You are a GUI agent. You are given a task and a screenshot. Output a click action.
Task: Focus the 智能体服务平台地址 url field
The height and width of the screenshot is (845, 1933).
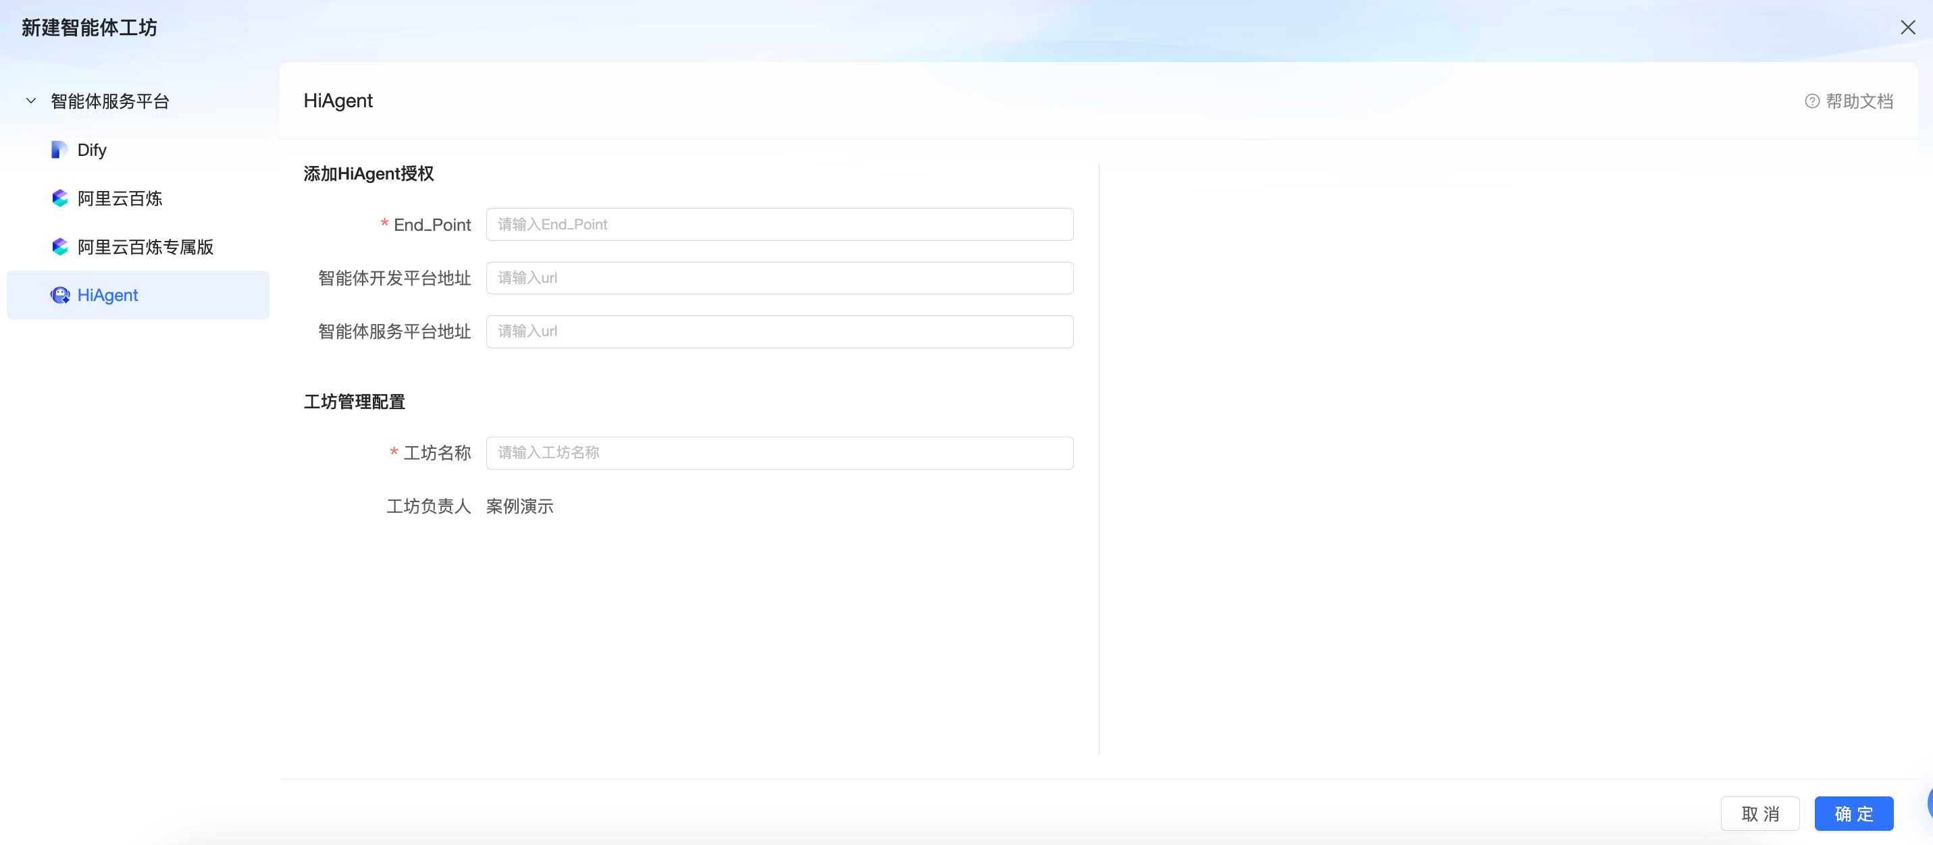click(779, 331)
